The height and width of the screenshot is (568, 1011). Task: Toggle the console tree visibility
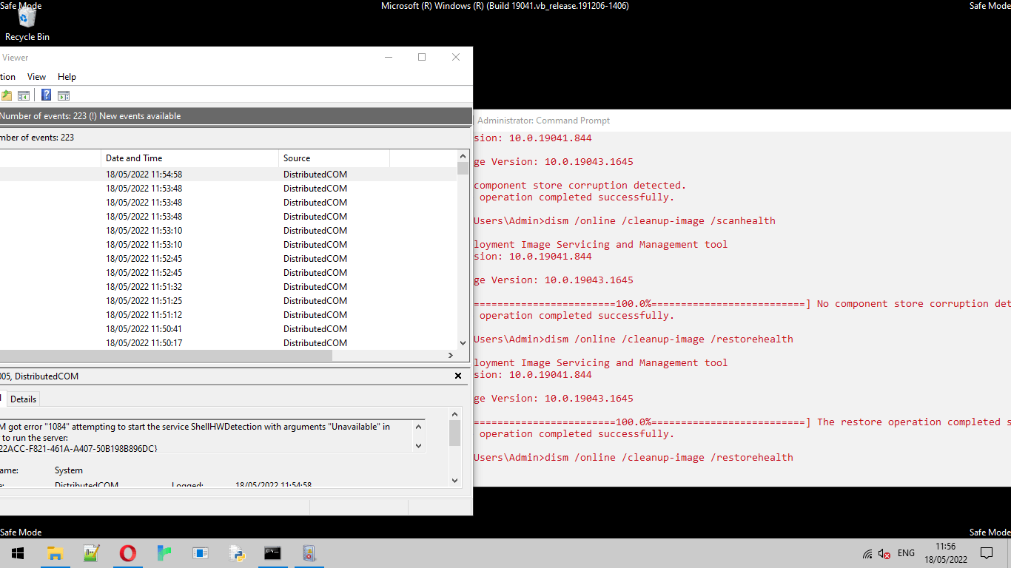24,95
